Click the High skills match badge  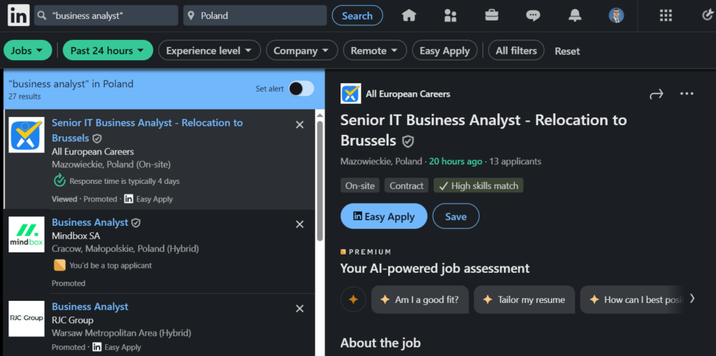coord(478,185)
